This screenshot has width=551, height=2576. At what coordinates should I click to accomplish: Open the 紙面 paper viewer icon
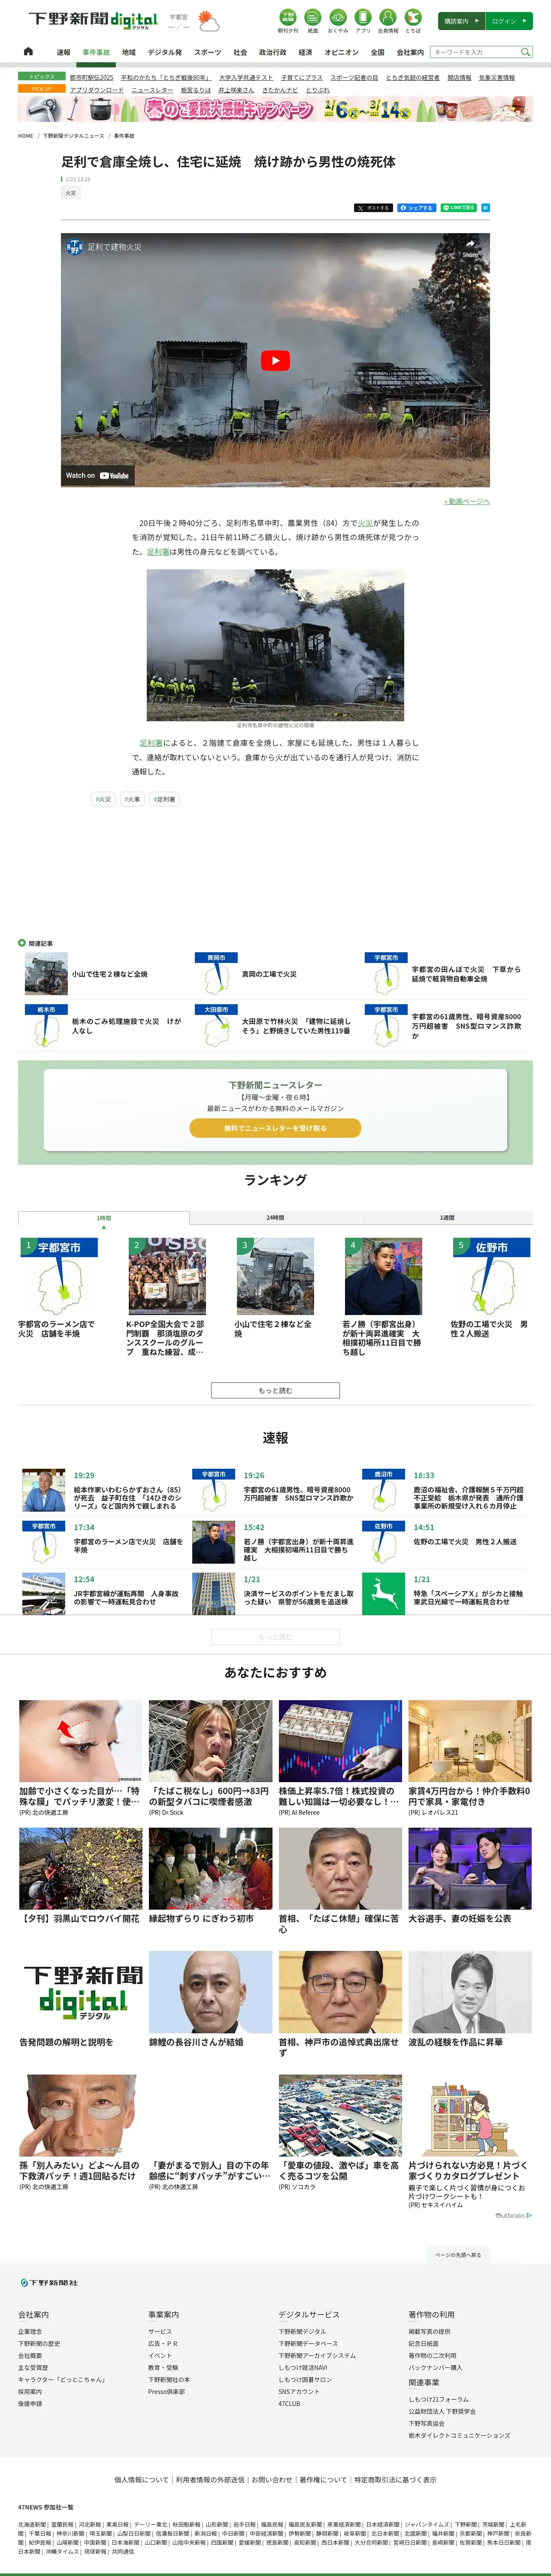click(x=313, y=20)
